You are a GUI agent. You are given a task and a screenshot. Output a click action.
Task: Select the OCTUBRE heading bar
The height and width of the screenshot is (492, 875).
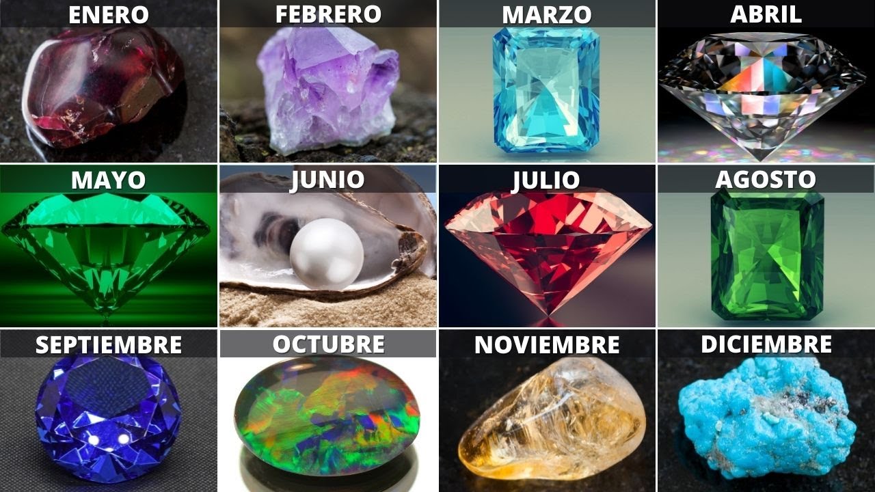point(327,344)
